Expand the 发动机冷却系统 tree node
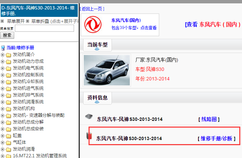242x158 pixels. pyautogui.click(x=2, y=82)
